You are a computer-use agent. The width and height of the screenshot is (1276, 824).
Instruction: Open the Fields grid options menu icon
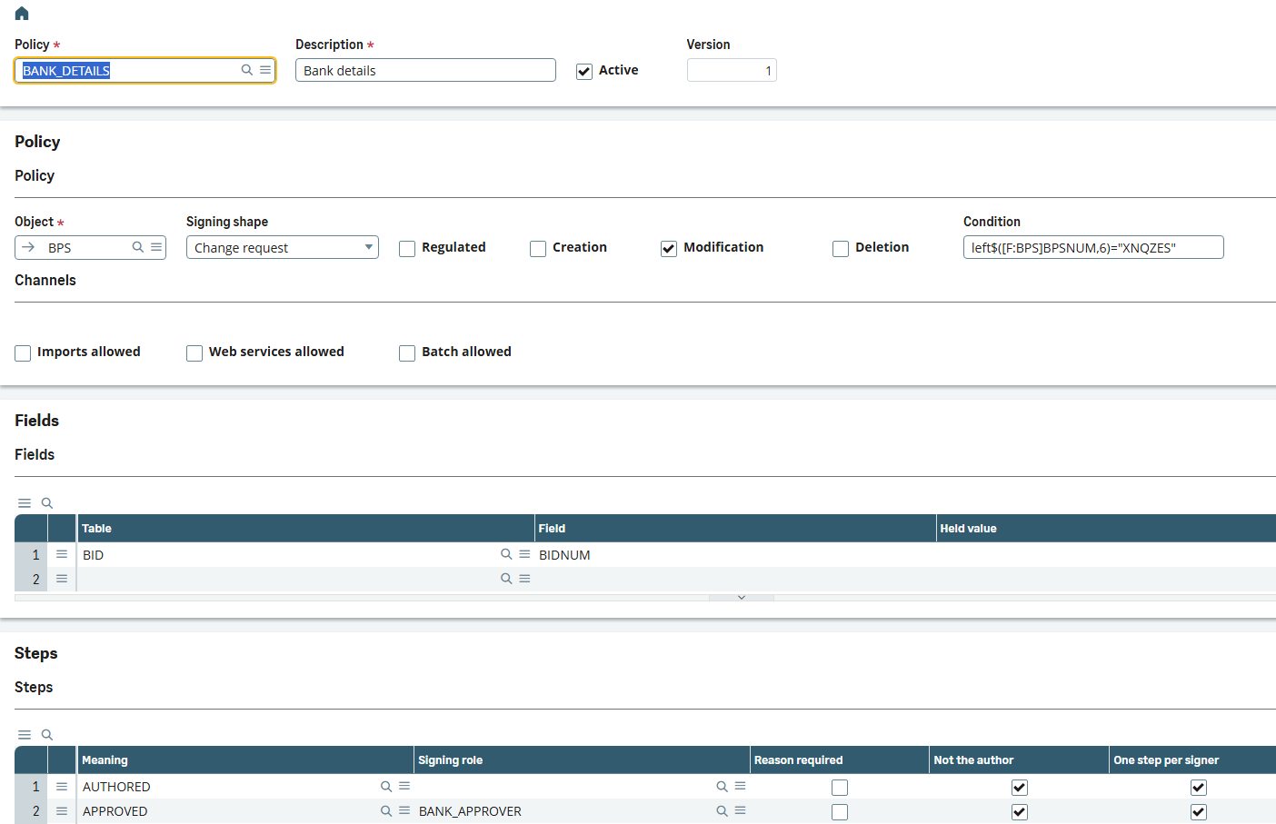[25, 503]
